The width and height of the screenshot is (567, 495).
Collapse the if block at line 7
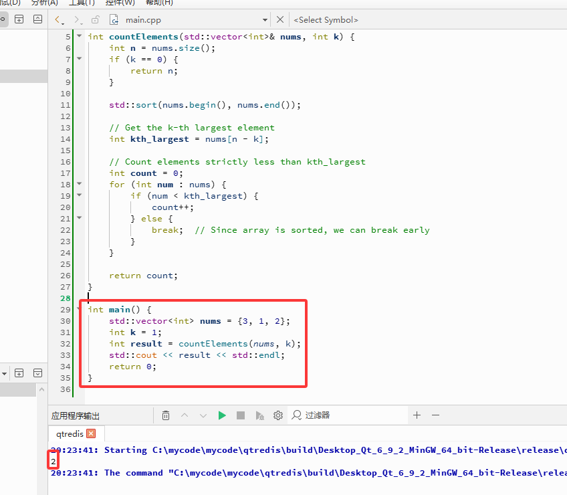(79, 58)
